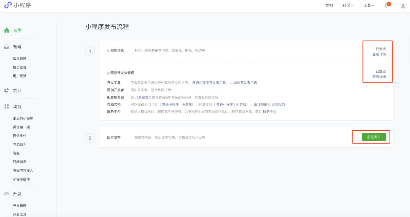
Task: Open the 运营规范 link
Action: coord(278,104)
